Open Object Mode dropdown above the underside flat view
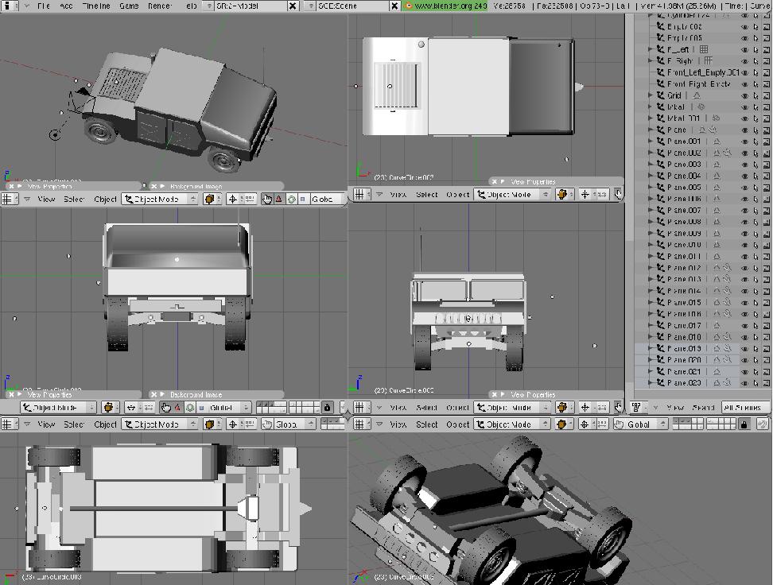Image resolution: width=773 pixels, height=585 pixels. click(160, 424)
